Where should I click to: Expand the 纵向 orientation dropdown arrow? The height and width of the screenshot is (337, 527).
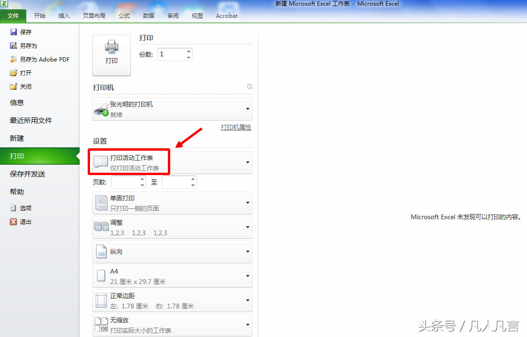pyautogui.click(x=248, y=252)
